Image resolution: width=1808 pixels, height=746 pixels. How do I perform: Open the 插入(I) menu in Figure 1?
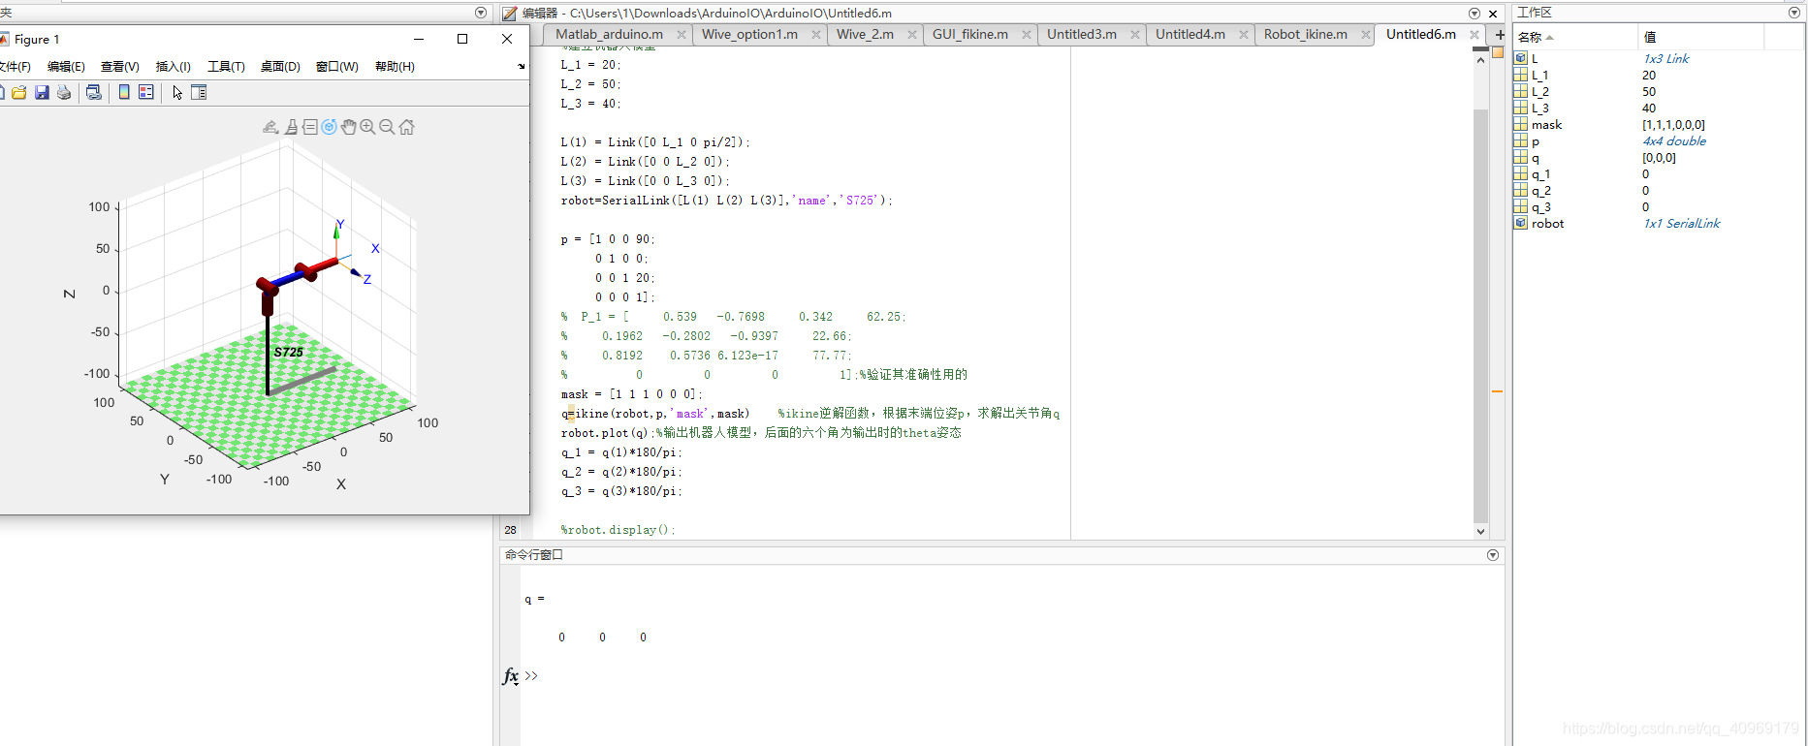click(174, 67)
